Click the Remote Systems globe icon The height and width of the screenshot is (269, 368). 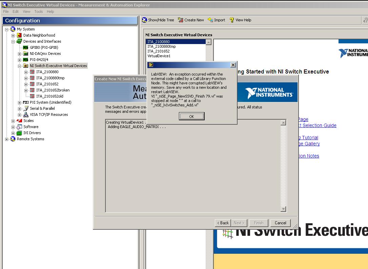pyautogui.click(x=13, y=139)
